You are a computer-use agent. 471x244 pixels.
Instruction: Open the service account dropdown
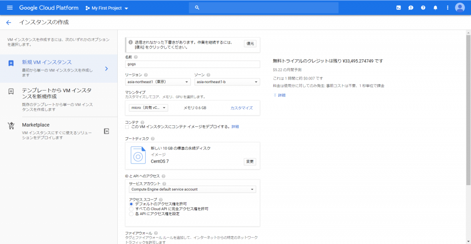(192, 189)
